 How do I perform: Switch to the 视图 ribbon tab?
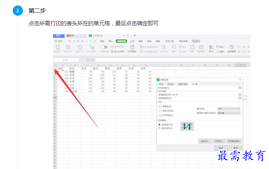tap(158, 41)
